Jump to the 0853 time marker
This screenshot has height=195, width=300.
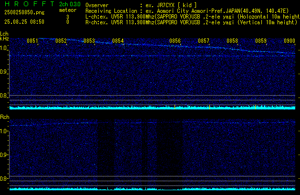pos(89,41)
